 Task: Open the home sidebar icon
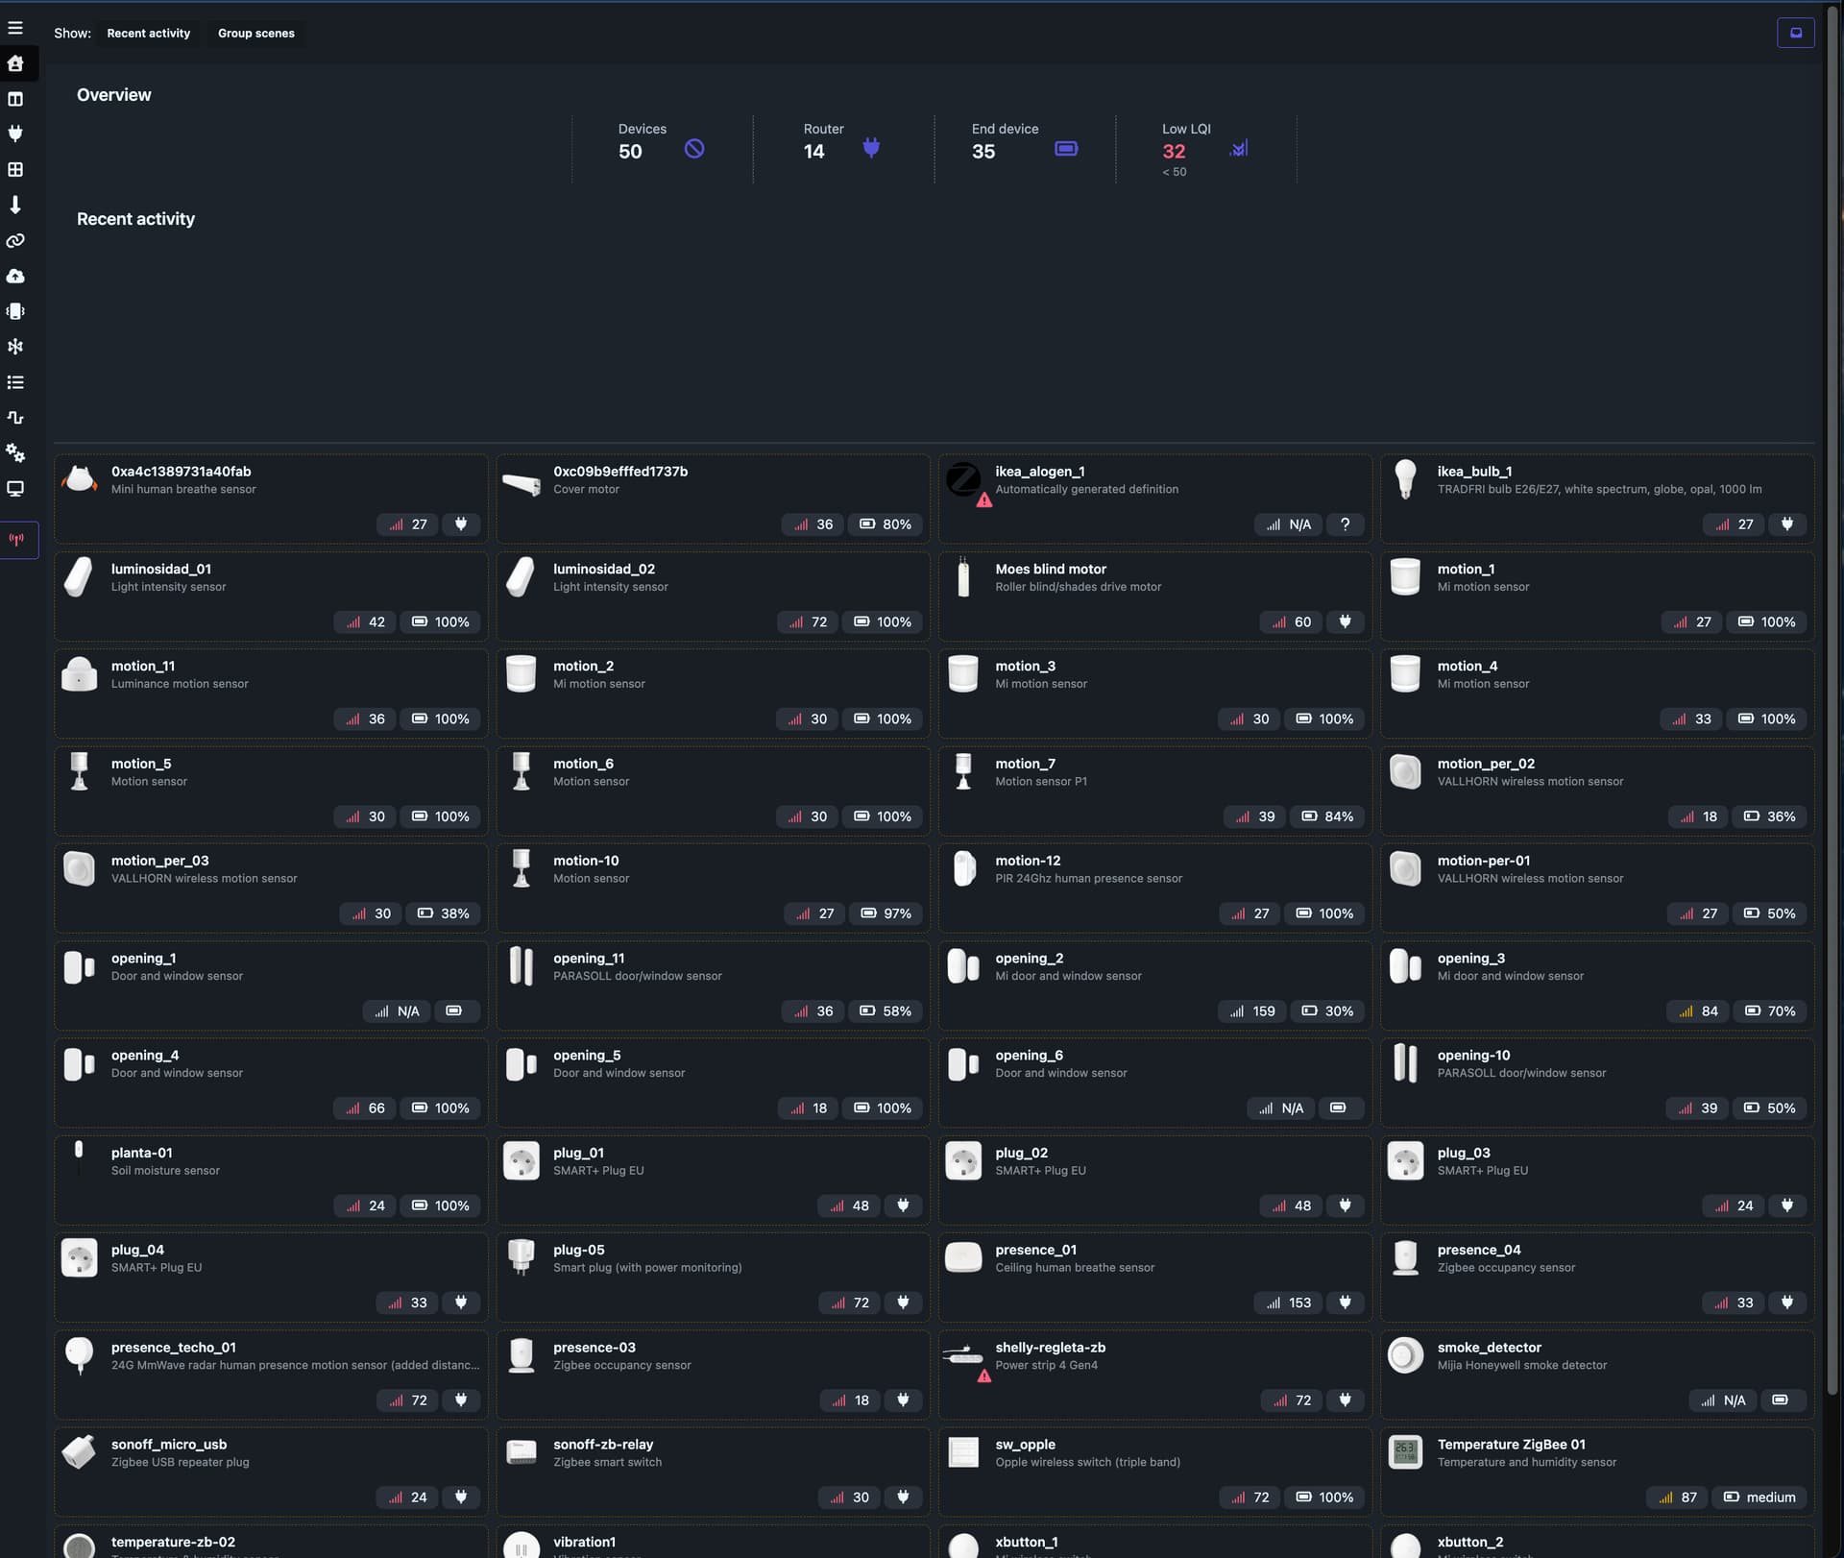pyautogui.click(x=15, y=63)
